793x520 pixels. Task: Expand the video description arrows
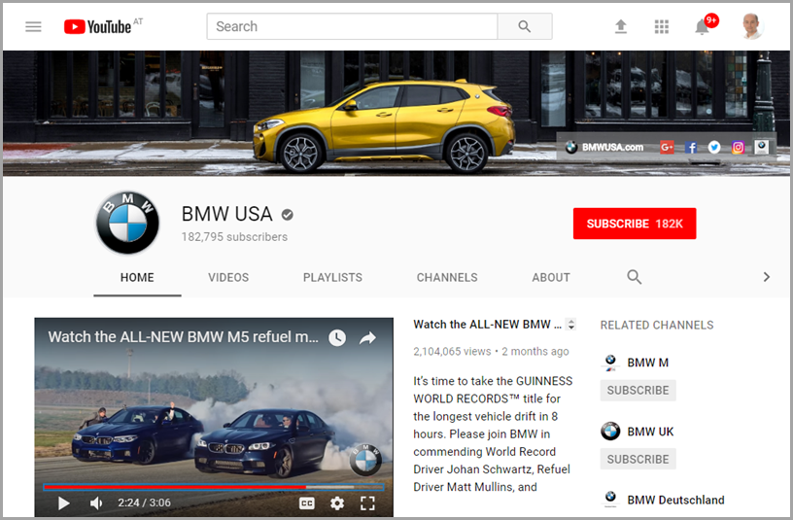[x=571, y=325]
